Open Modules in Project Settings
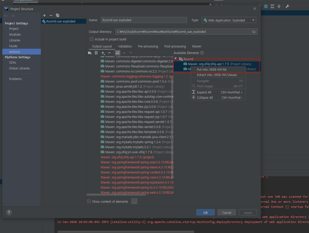 (x=15, y=34)
